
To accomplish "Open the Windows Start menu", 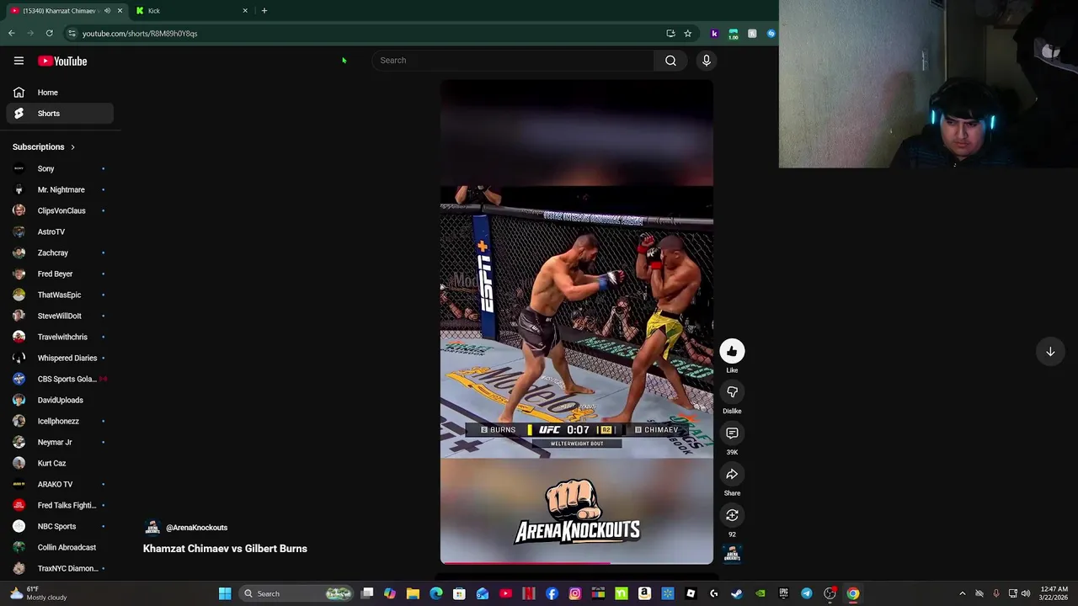I will click(x=225, y=593).
